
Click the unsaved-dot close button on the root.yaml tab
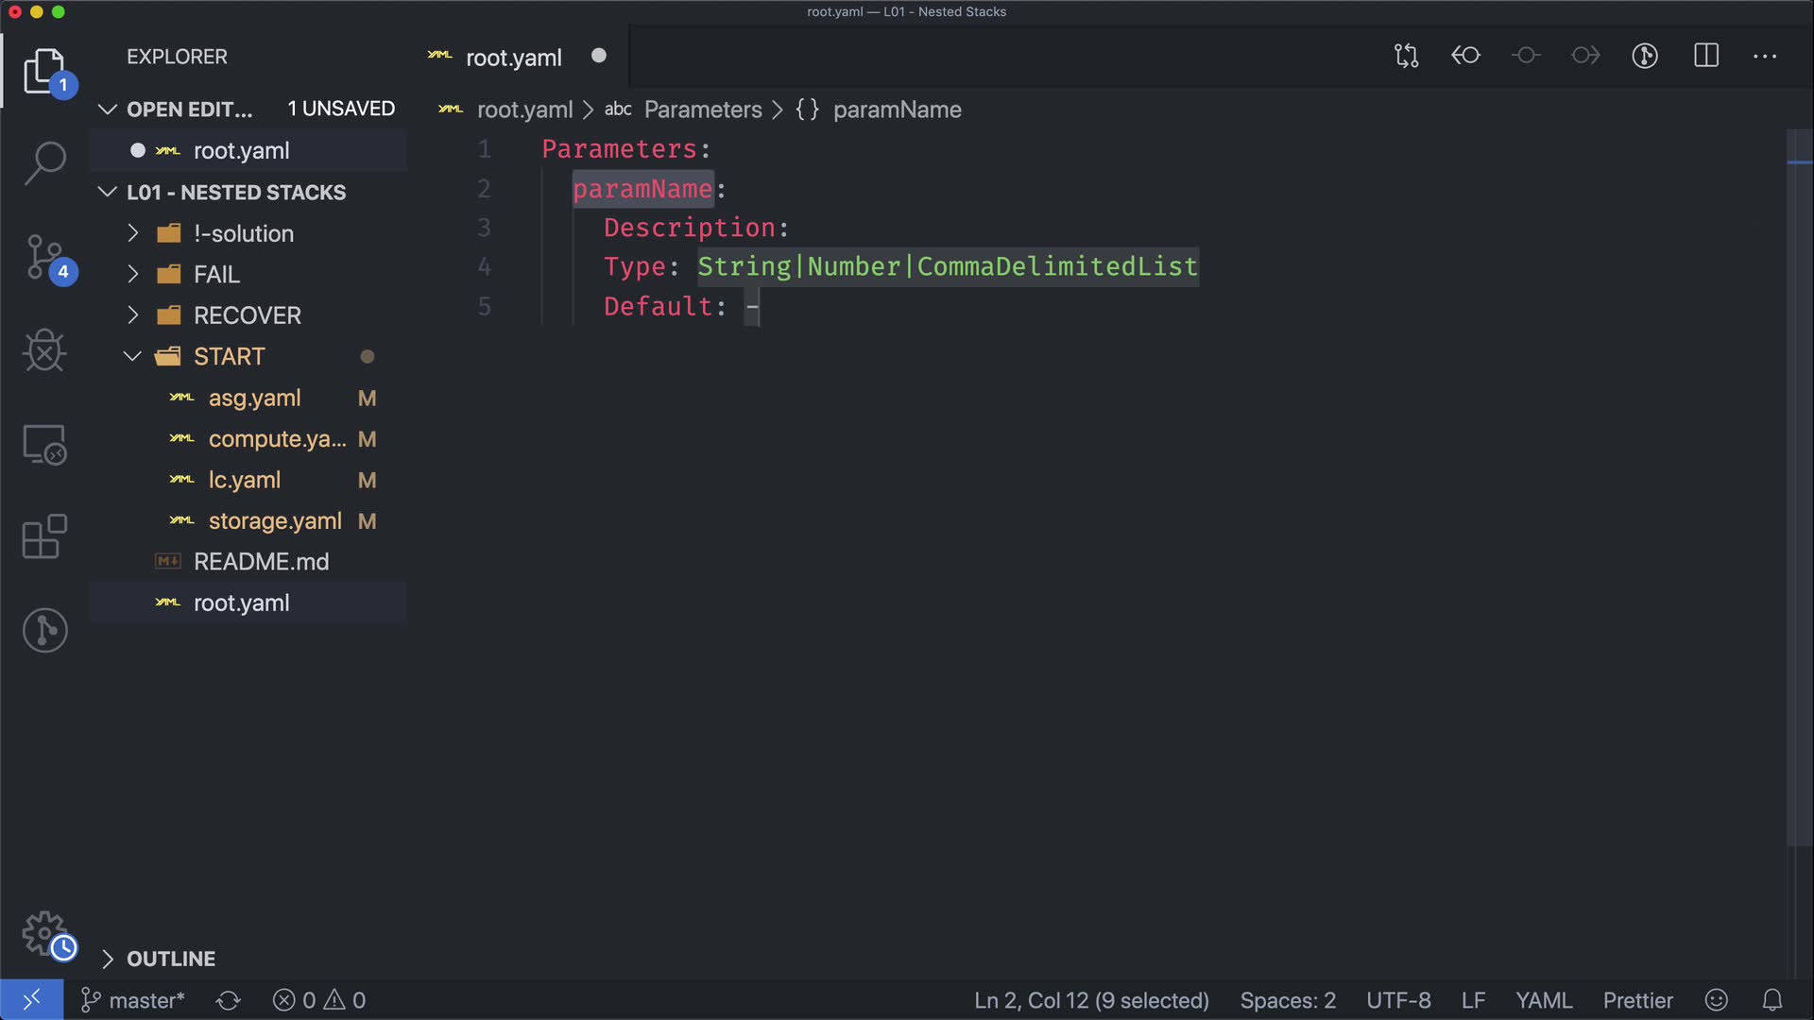(x=598, y=56)
